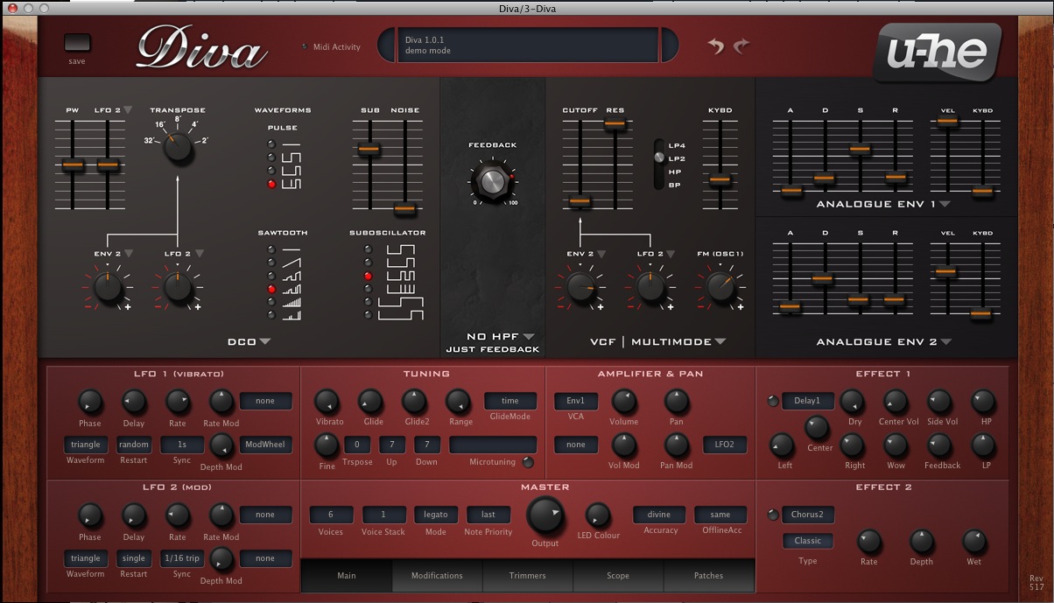
Task: Open LFO 1 triangle Waveform selector
Action: [x=86, y=445]
